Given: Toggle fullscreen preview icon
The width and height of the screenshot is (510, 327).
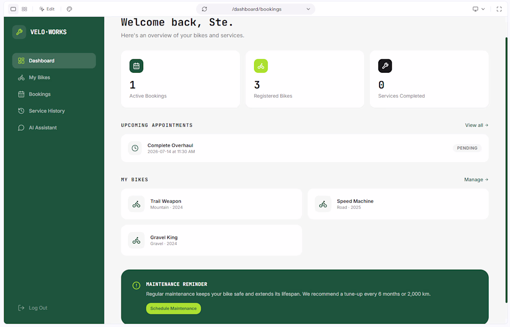Looking at the screenshot, I should coord(499,9).
